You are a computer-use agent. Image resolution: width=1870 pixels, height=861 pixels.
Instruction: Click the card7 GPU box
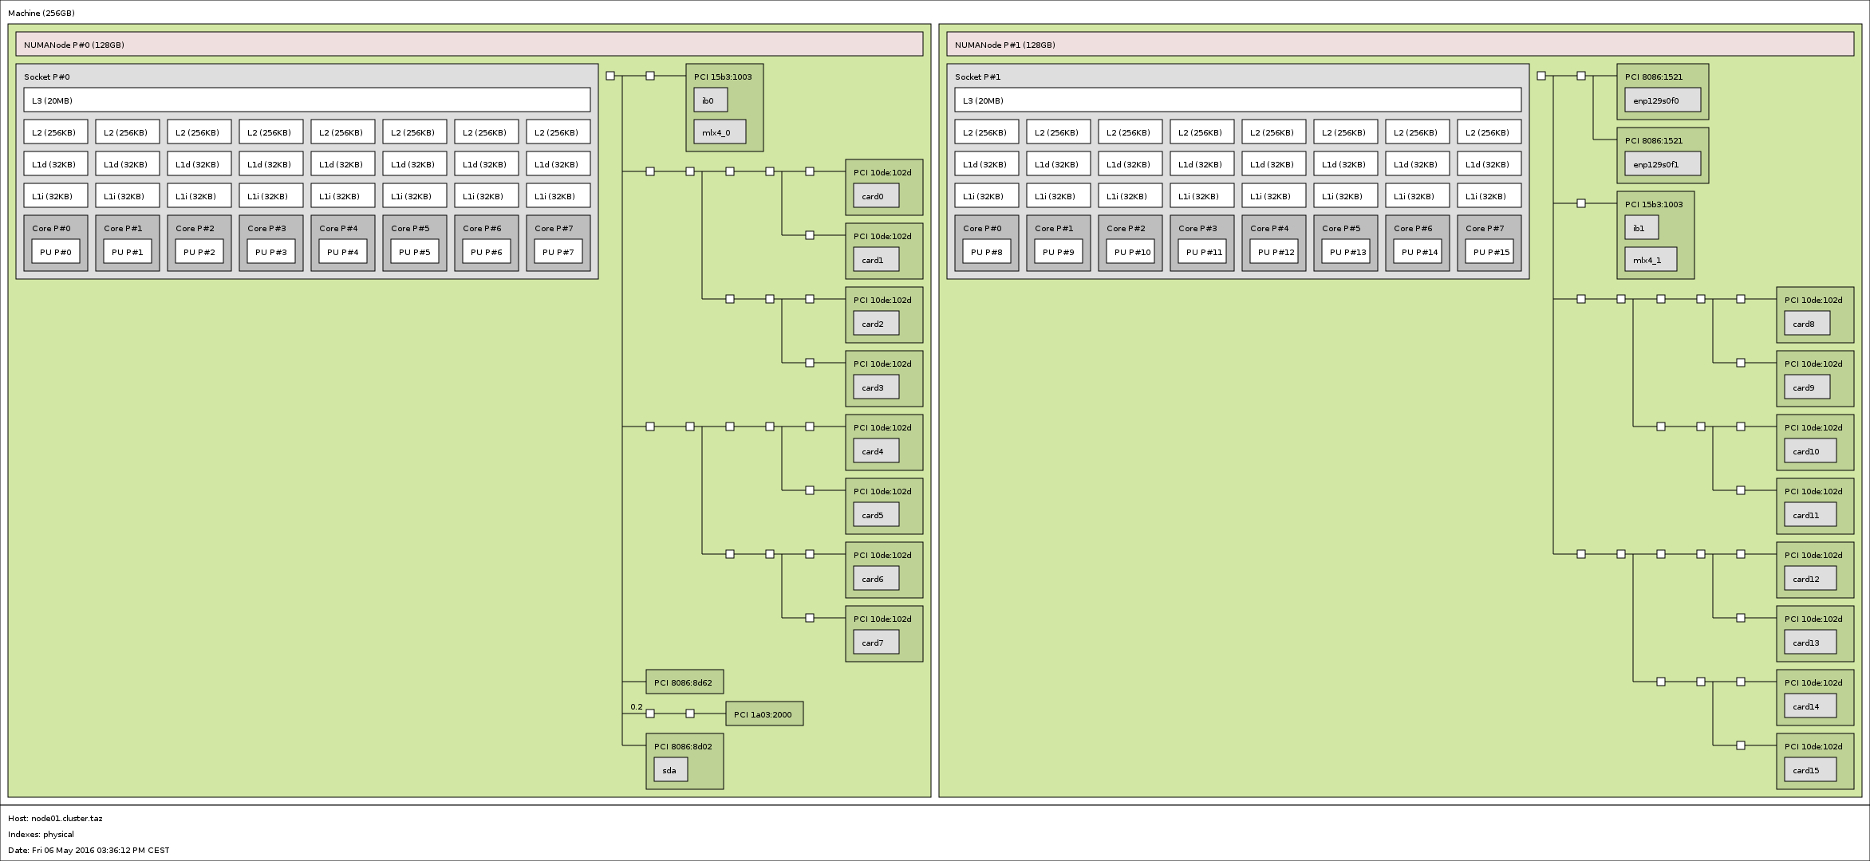point(876,643)
